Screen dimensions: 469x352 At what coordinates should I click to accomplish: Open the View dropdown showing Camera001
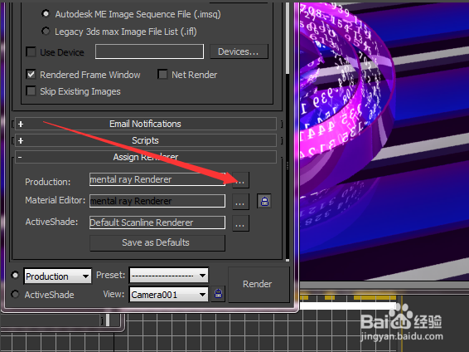[x=169, y=295]
